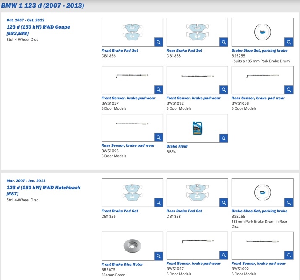The width and height of the screenshot is (300, 280).
Task: Open Coupe Brake Shoe Set, parking brake link
Action: (x=259, y=50)
